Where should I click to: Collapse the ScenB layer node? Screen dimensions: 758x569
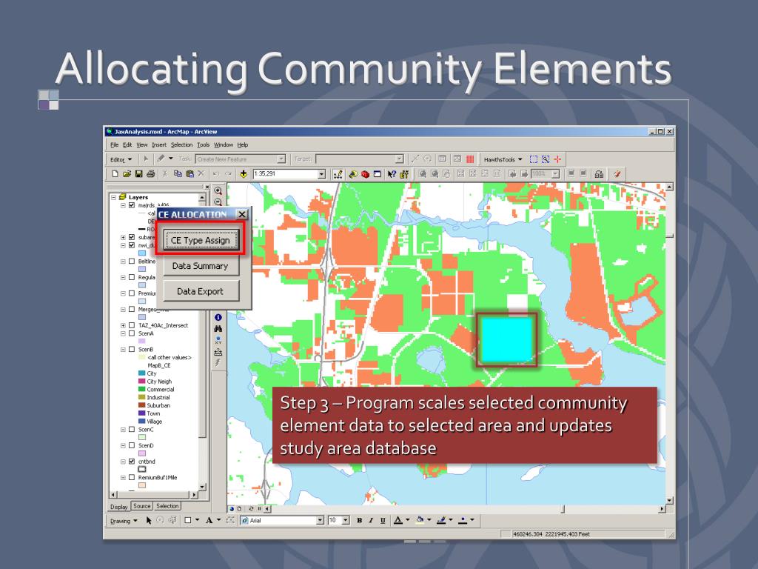pyautogui.click(x=123, y=350)
